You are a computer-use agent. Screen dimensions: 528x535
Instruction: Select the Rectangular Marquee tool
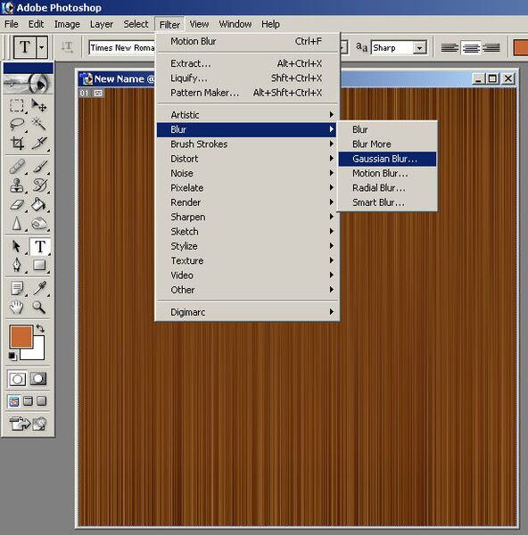click(x=16, y=105)
